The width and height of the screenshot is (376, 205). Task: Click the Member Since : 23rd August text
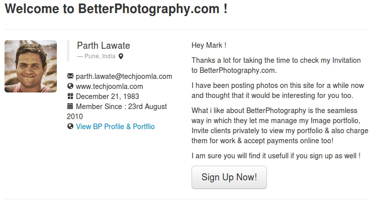point(121,107)
